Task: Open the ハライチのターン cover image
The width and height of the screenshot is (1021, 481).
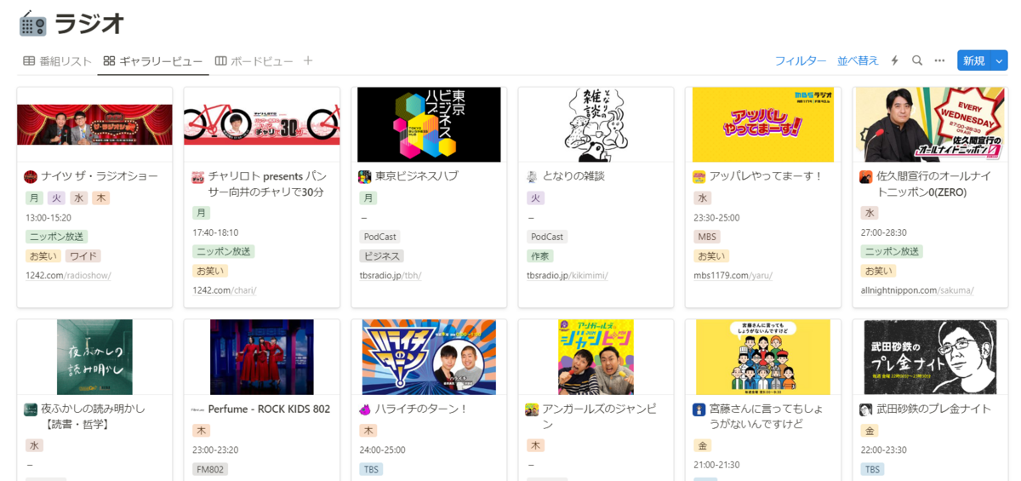Action: 429,357
